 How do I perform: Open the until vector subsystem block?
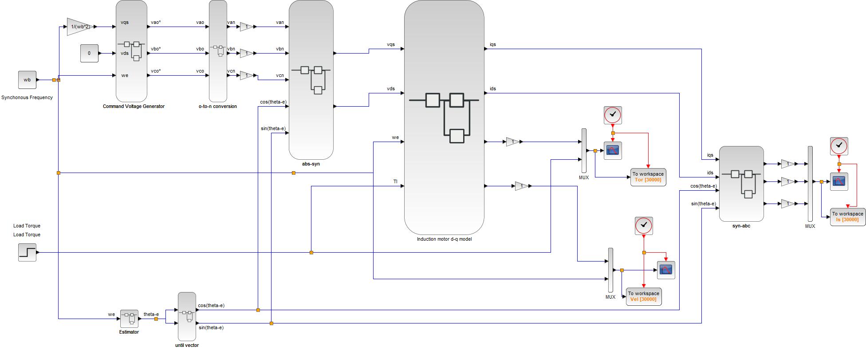[187, 316]
